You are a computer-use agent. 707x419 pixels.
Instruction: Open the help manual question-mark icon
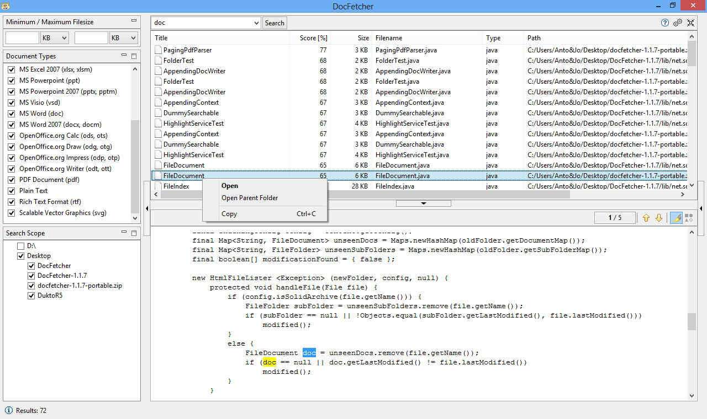click(665, 23)
